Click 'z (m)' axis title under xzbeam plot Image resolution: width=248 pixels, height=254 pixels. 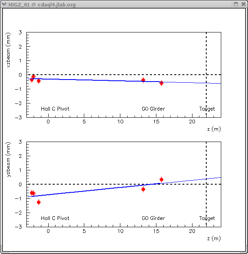point(214,129)
